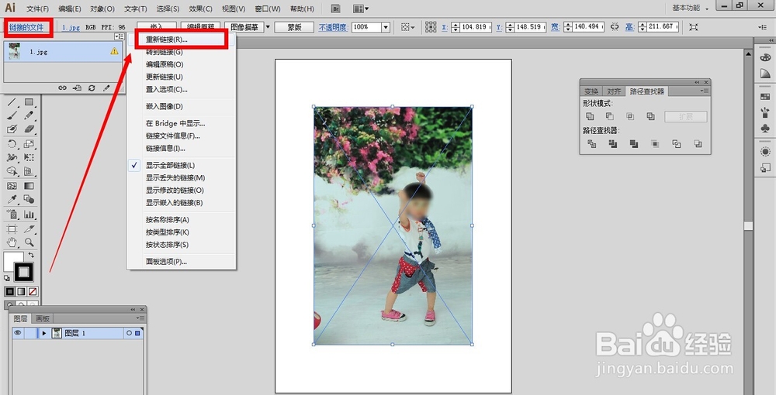This screenshot has width=776, height=395.
Task: Click the 不透明度 link
Action: point(333,28)
